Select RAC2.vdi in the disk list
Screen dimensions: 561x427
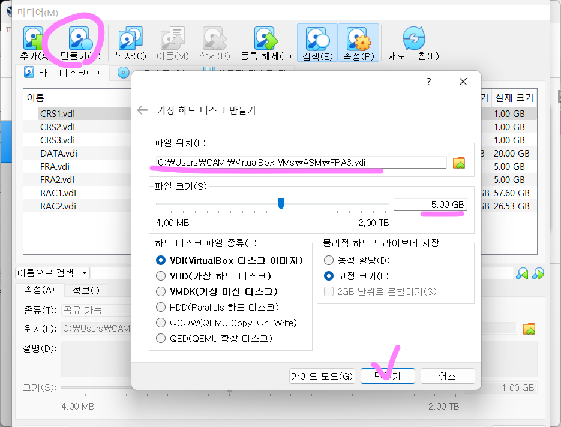[58, 206]
